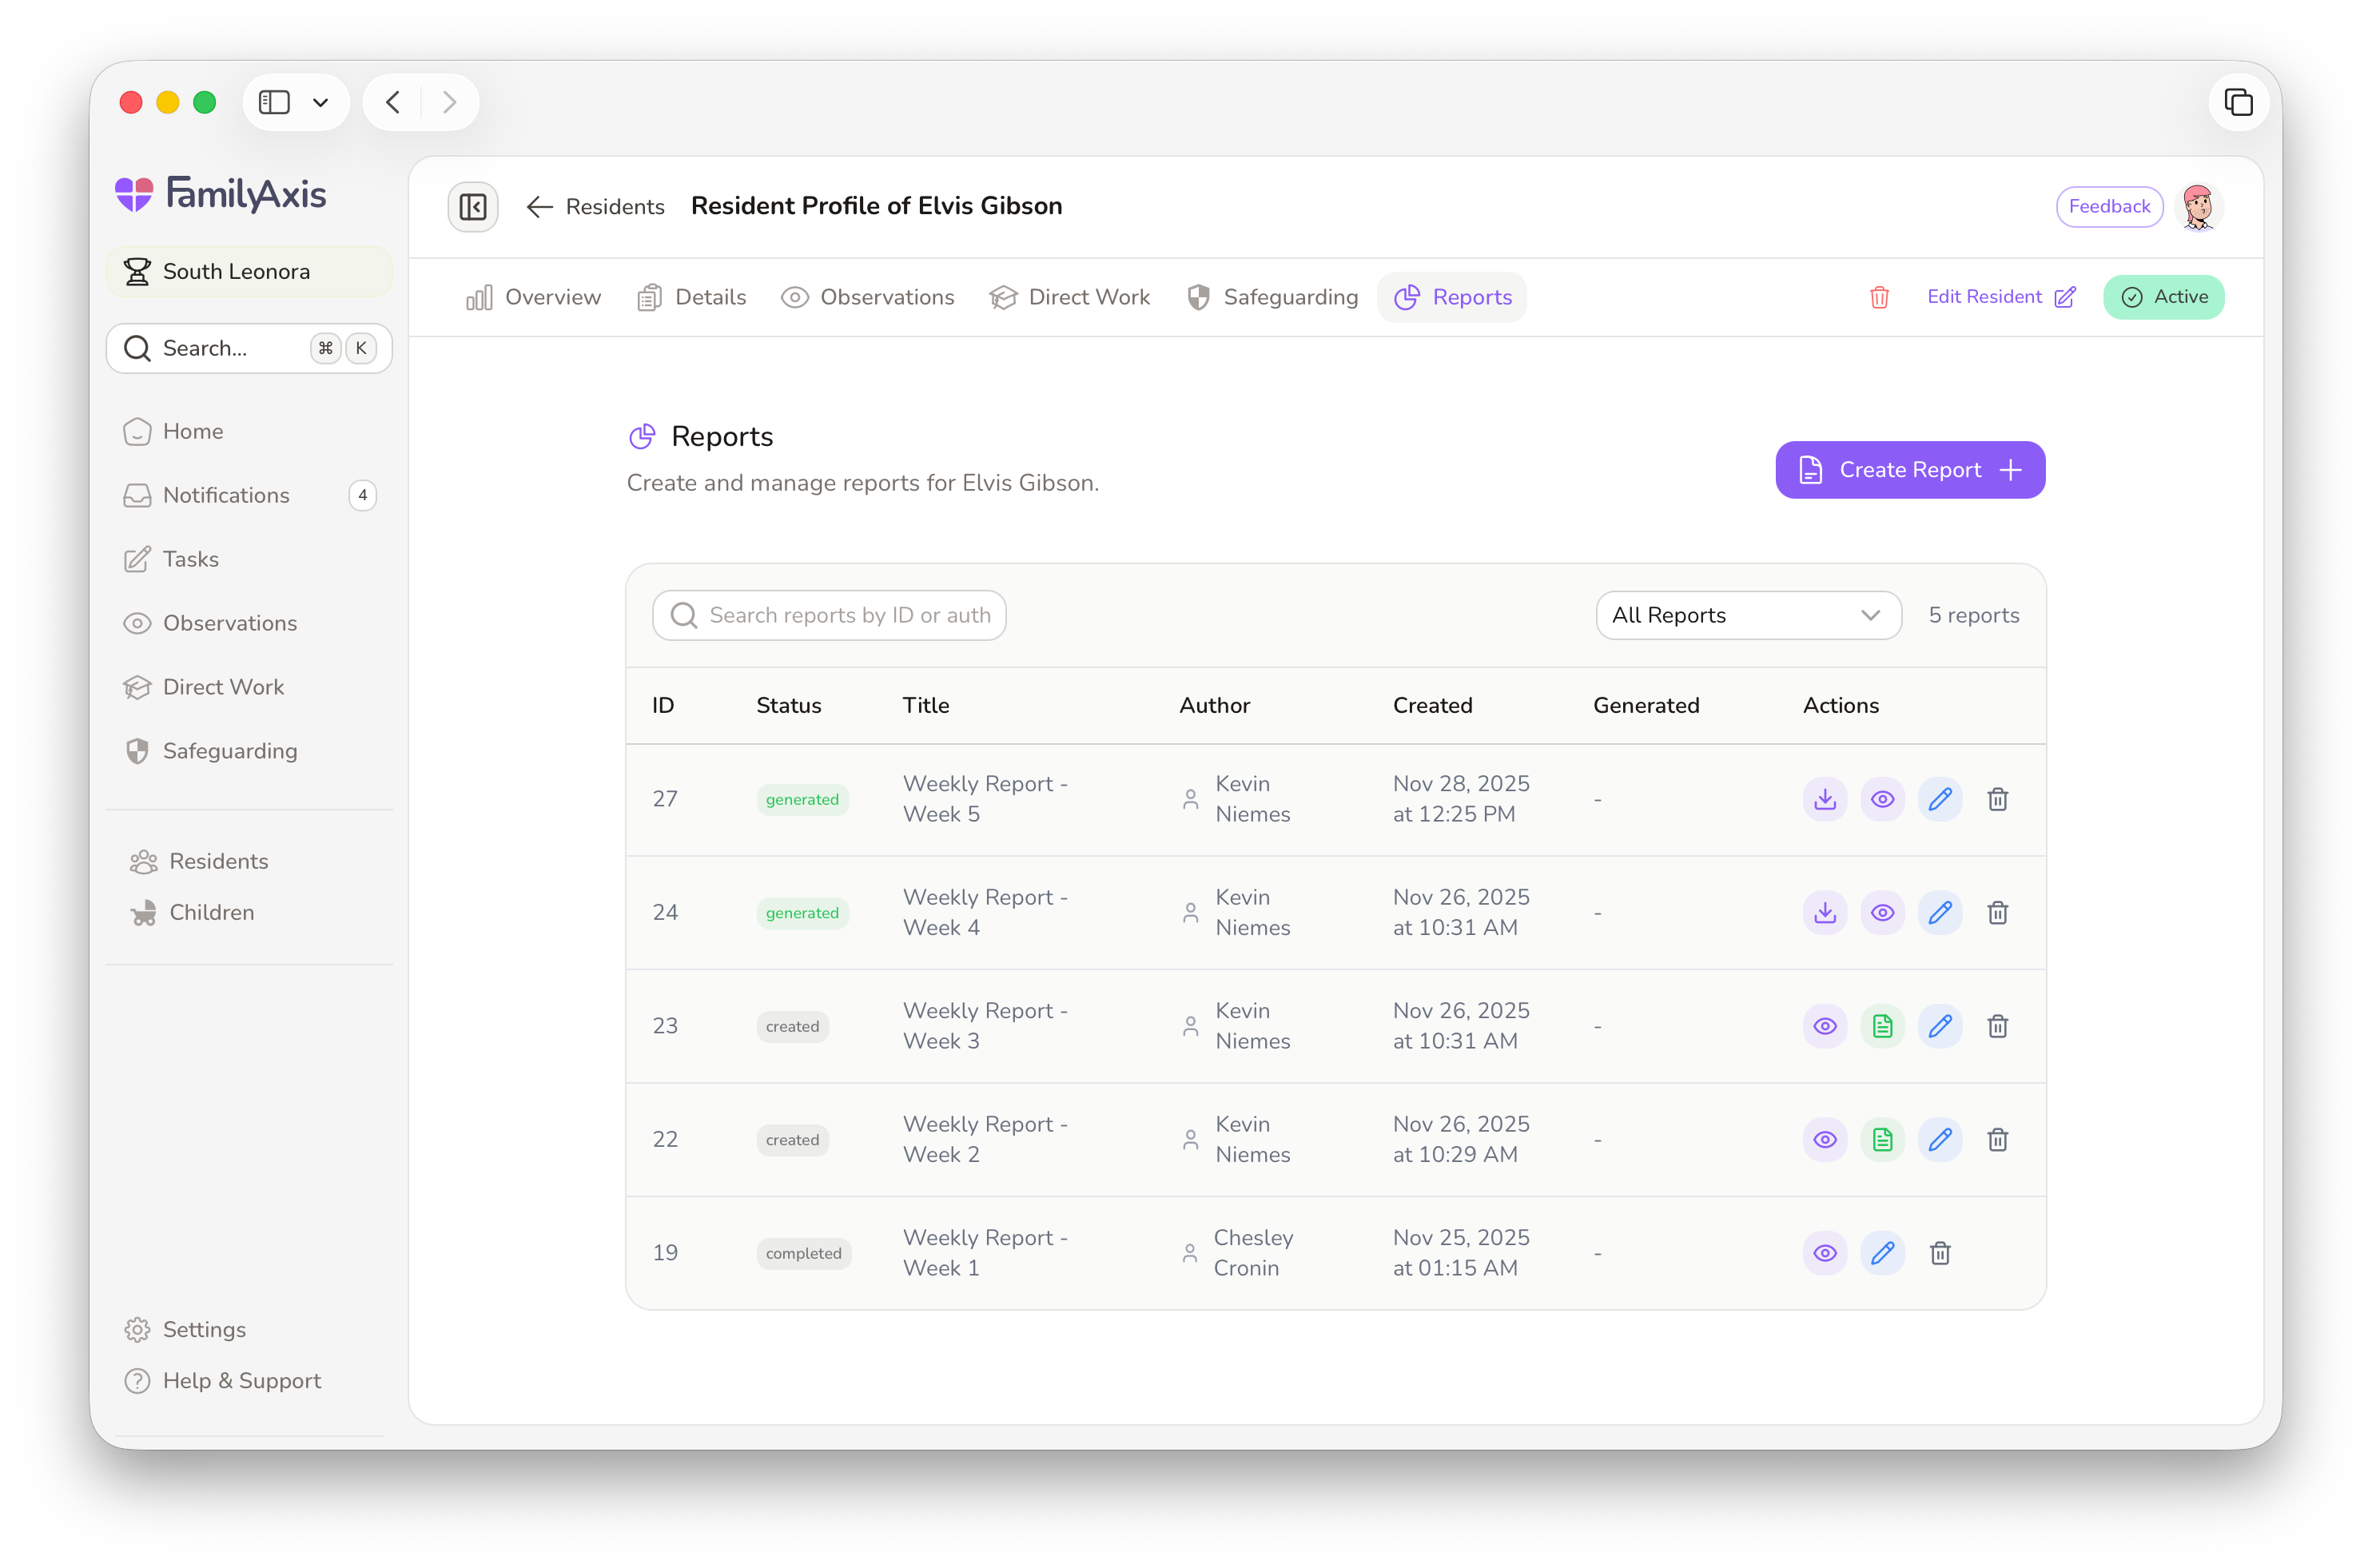Click the Create Report button
Screen dimensions: 2372x1568
coord(1909,470)
